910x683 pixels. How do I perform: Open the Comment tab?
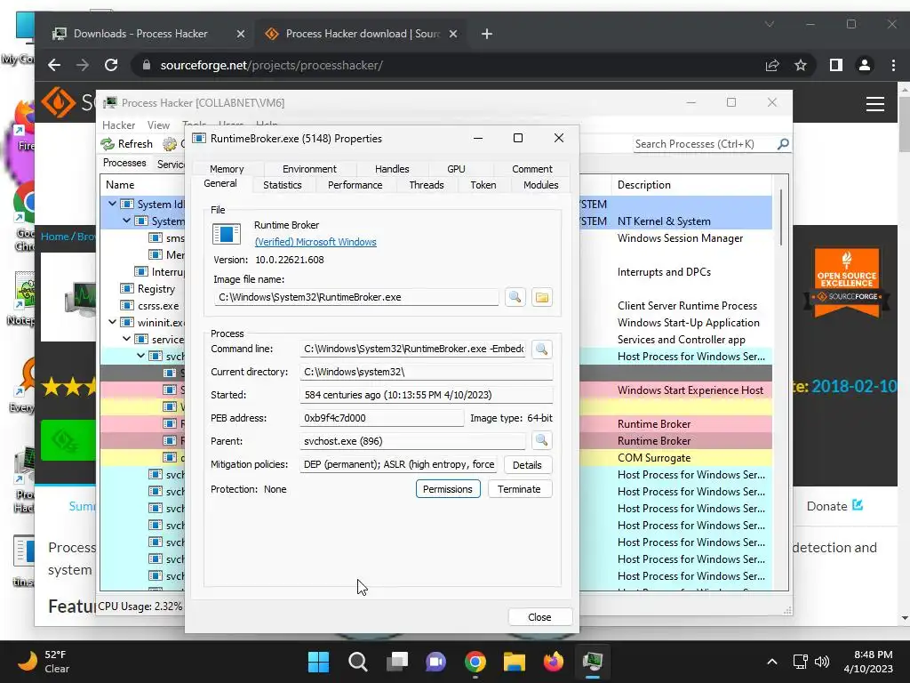pos(531,169)
